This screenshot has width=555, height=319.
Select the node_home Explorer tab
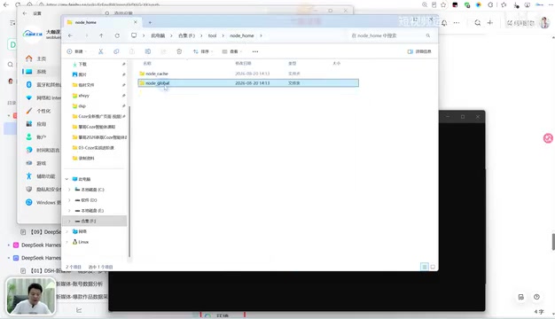click(x=102, y=22)
